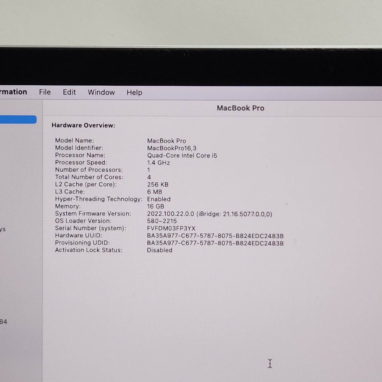Select the blue highlighted sidebar item
Viewport: 382px width, 382px height.
[18, 119]
